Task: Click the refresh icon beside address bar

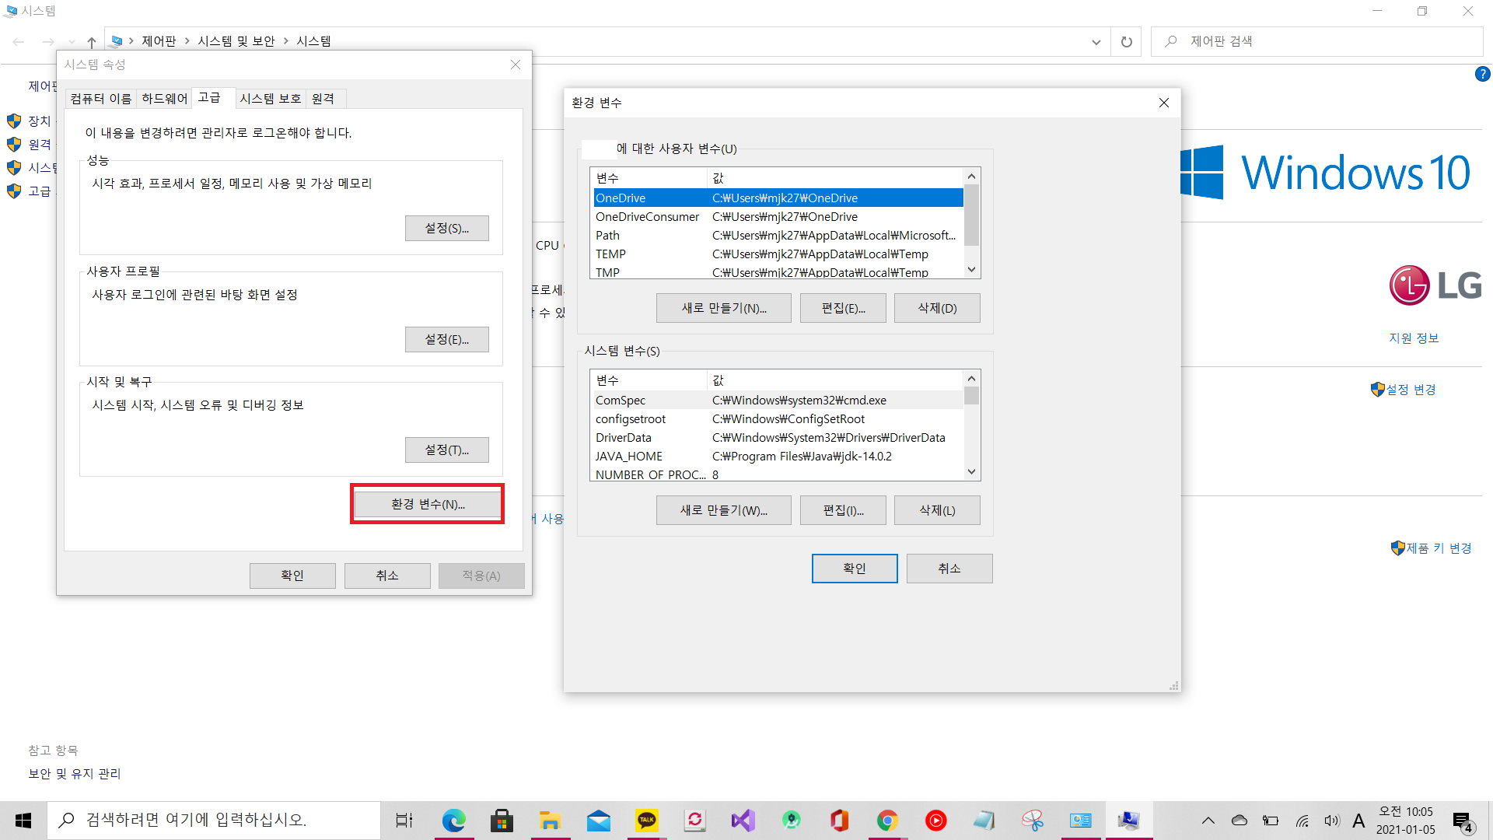Action: (1126, 41)
